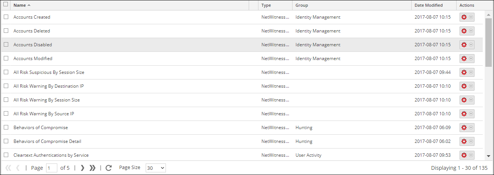Tick the Accounts Deleted checkbox
This screenshot has width=494, height=175.
tap(6, 31)
